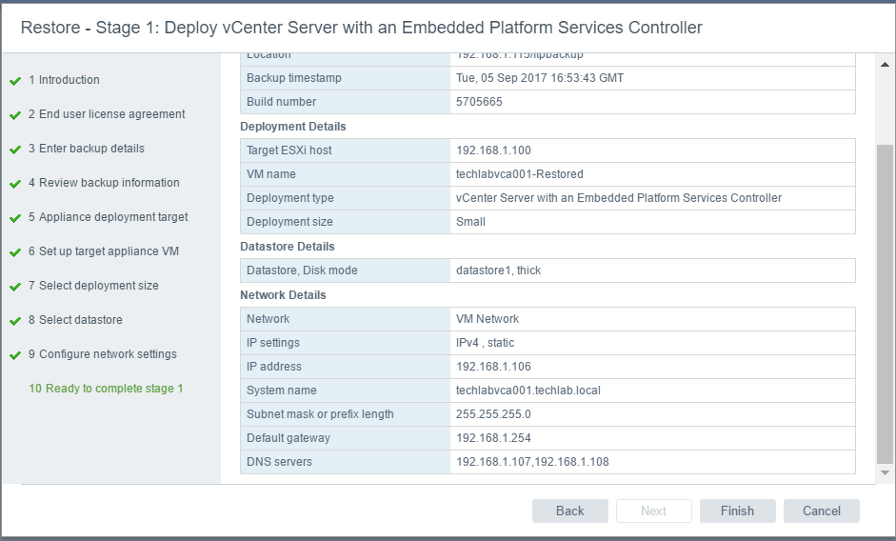Click the Subnet mask or prefix length label
The image size is (896, 541).
point(320,414)
